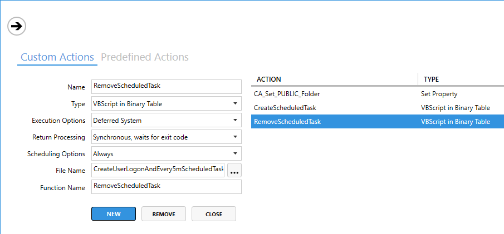504x234 pixels.
Task: Click Set Property type cell
Action: pos(441,94)
